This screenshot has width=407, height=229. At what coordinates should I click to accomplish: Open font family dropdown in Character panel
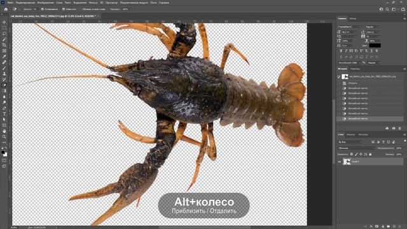(350, 27)
